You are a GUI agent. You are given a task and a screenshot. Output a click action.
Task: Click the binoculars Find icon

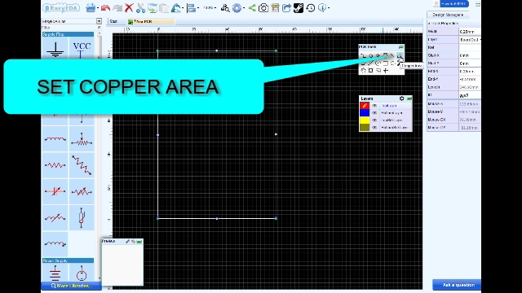225,7
